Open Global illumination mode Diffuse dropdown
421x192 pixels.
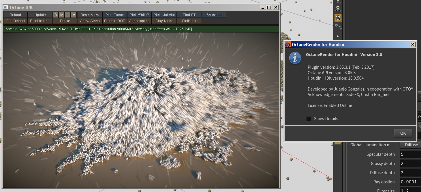click(410, 145)
